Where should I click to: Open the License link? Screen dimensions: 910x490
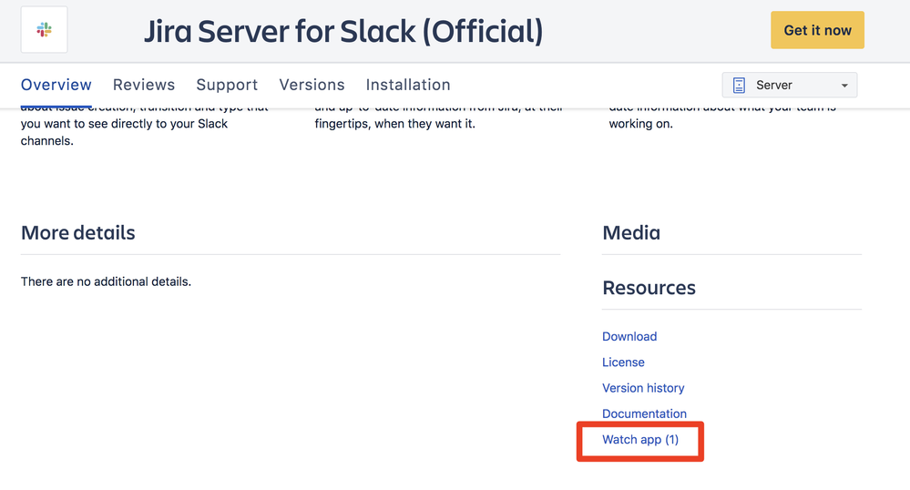click(x=623, y=362)
